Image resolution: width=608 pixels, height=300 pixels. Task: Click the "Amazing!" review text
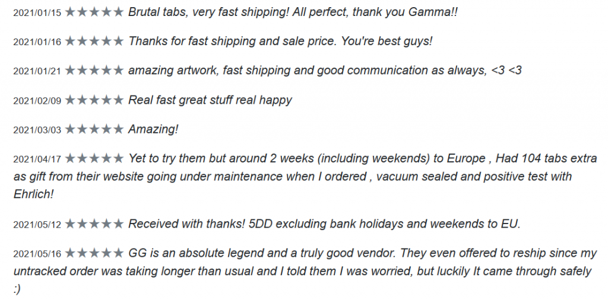[153, 129]
